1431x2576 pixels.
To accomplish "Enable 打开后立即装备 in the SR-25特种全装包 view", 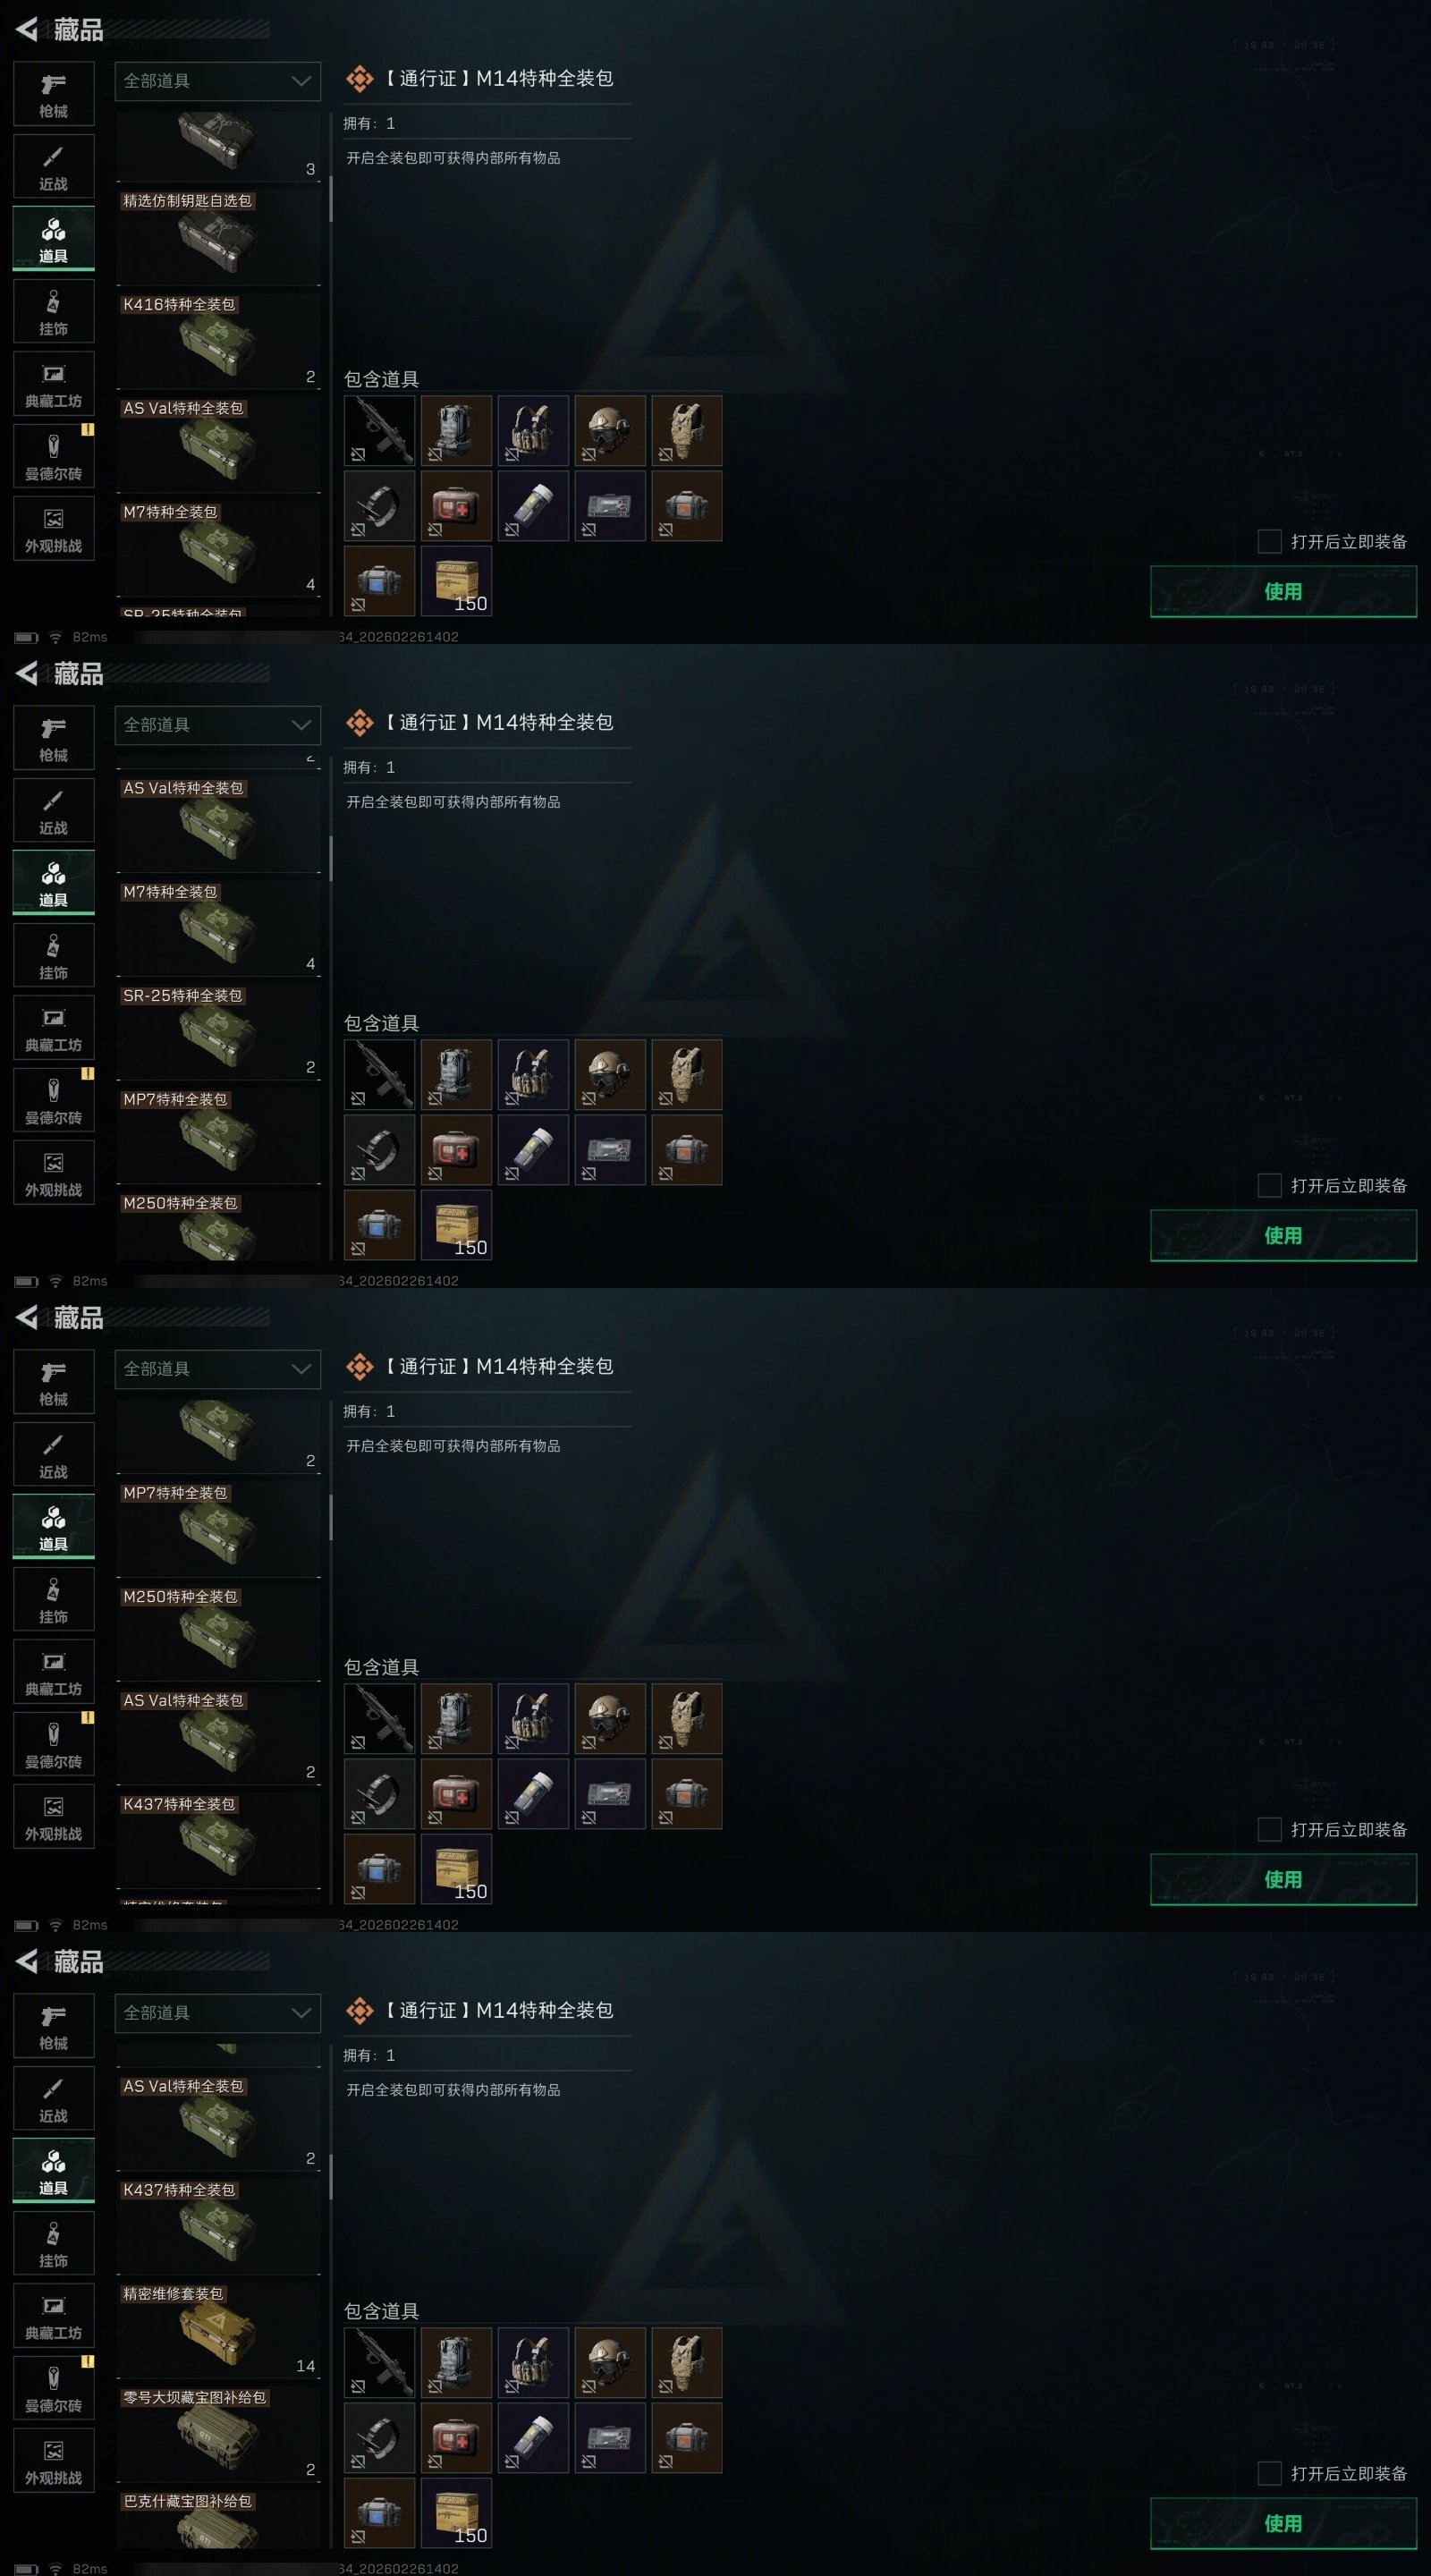I will 1269,1185.
